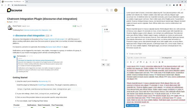Insert a quote whole post via the speech bubble icon

128,62
